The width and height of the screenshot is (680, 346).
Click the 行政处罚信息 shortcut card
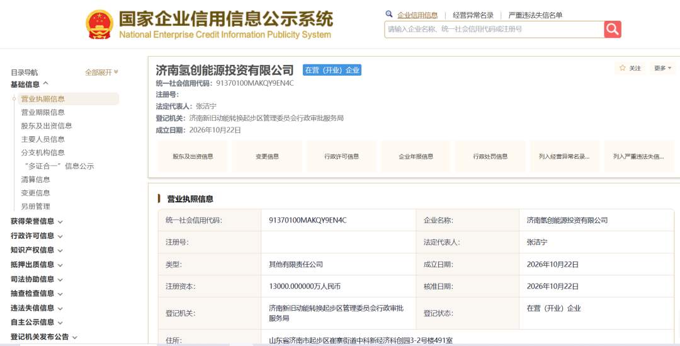point(490,156)
